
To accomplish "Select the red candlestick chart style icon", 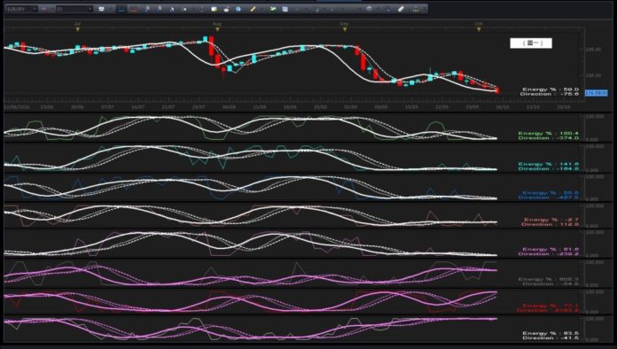I will [x=134, y=9].
